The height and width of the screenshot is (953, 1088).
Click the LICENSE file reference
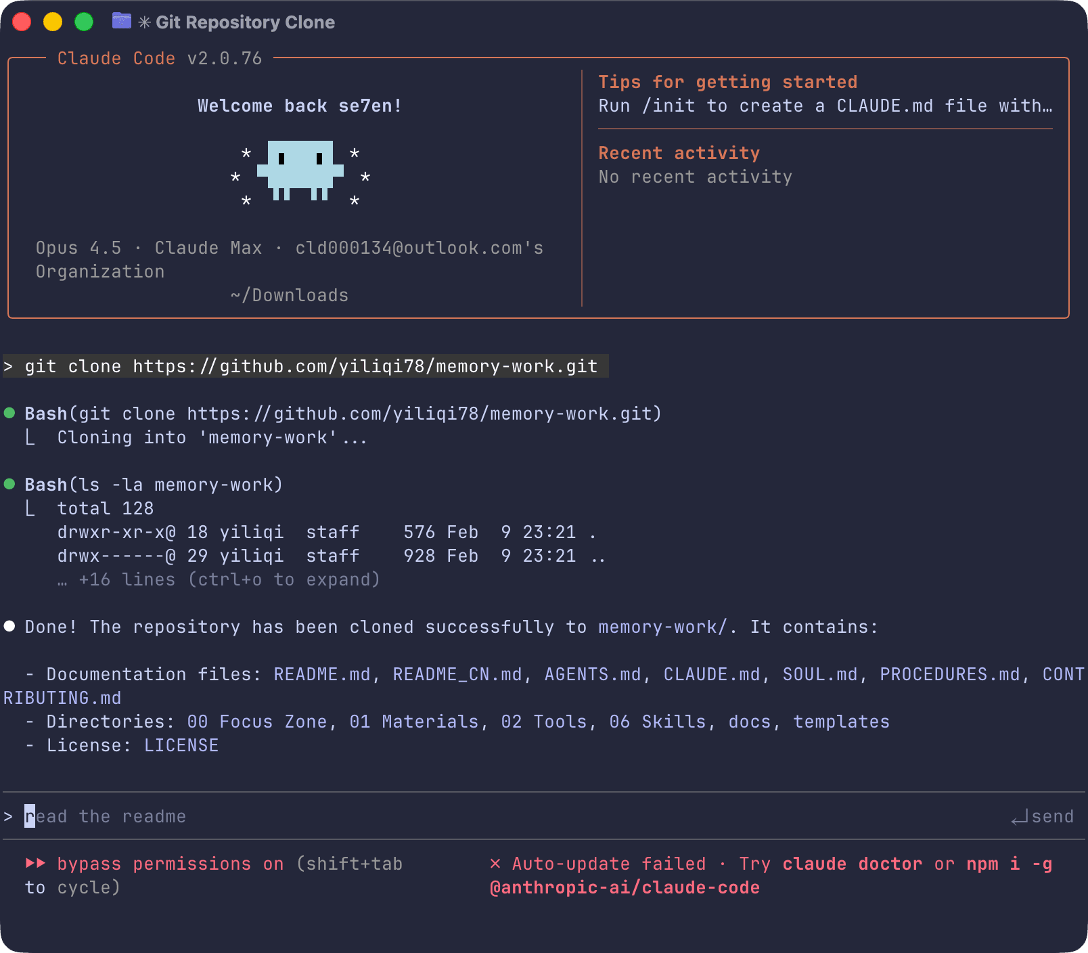click(181, 746)
